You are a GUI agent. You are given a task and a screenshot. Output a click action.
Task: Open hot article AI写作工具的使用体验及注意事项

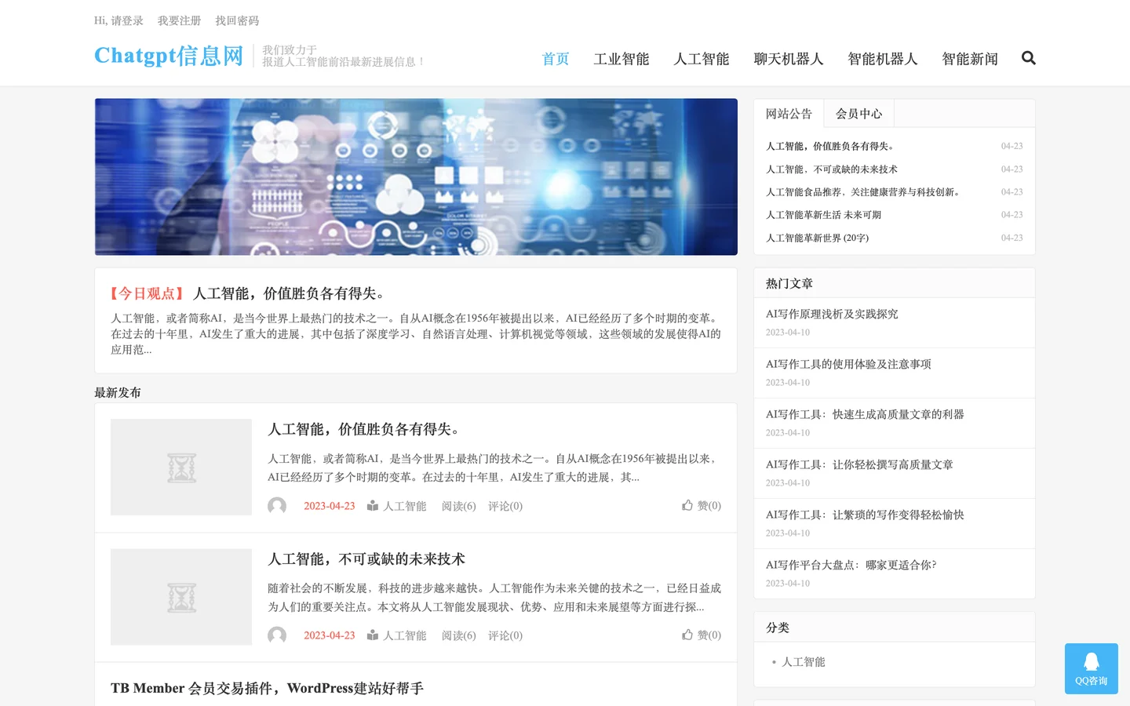(848, 364)
